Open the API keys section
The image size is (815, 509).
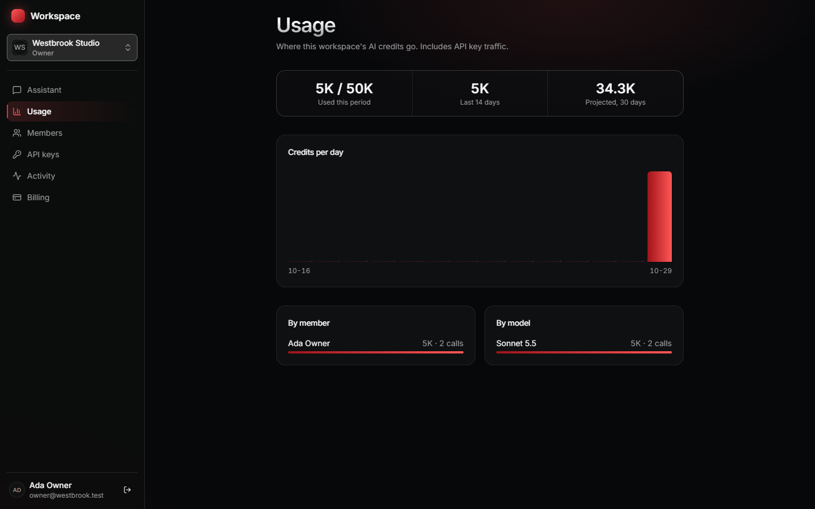coord(72,154)
